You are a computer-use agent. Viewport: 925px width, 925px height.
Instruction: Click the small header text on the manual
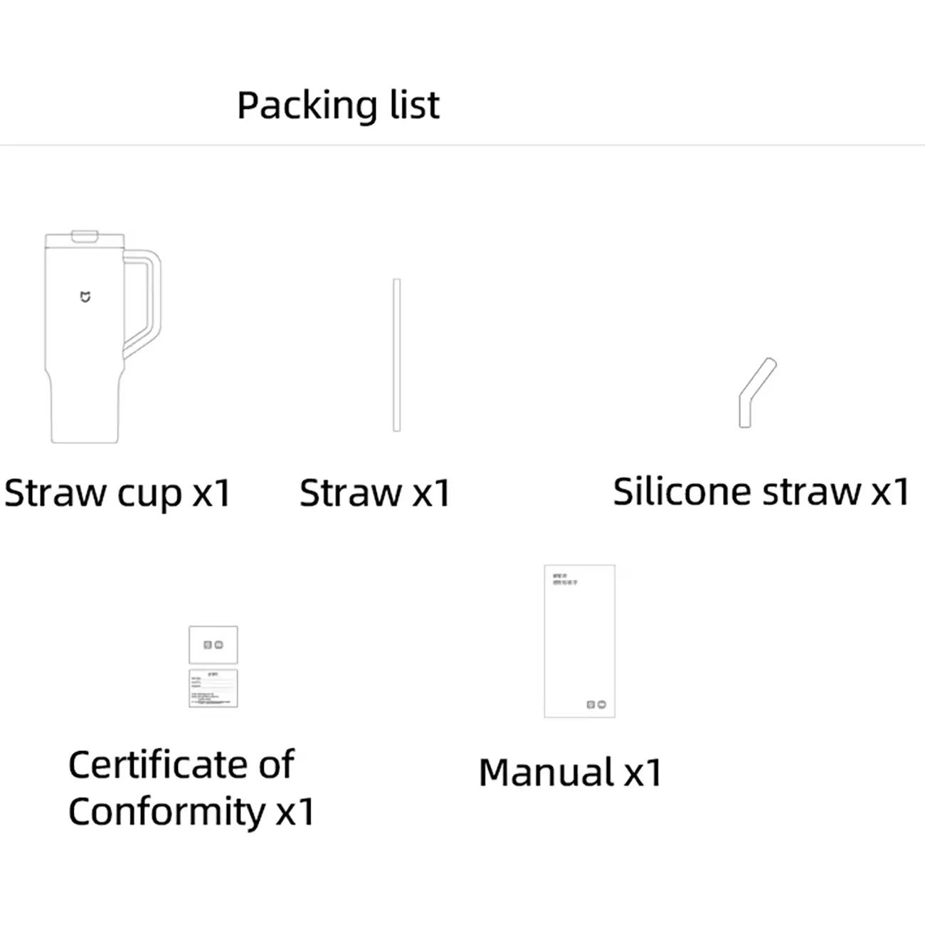pyautogui.click(x=565, y=579)
